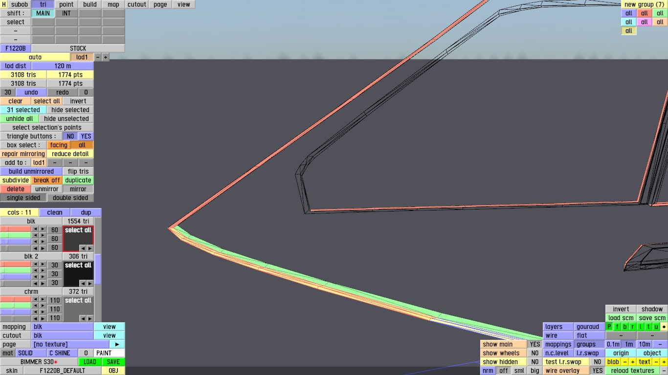Toggle show wheels NO option

click(x=535, y=353)
